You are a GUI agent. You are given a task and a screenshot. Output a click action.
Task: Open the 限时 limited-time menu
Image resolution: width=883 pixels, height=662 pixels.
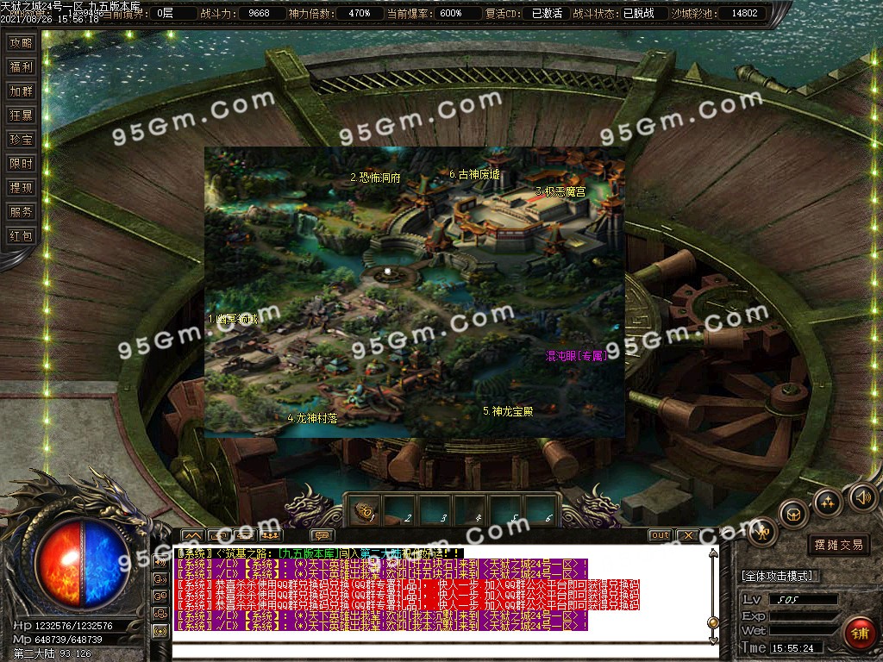click(x=21, y=164)
